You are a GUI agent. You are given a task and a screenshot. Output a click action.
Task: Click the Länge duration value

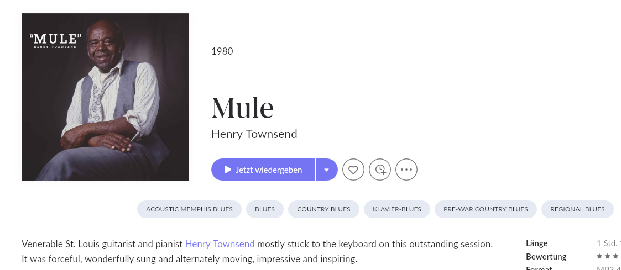click(608, 243)
